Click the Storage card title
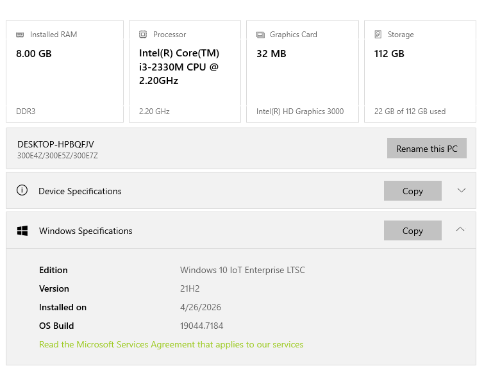The image size is (484, 375). [x=401, y=35]
